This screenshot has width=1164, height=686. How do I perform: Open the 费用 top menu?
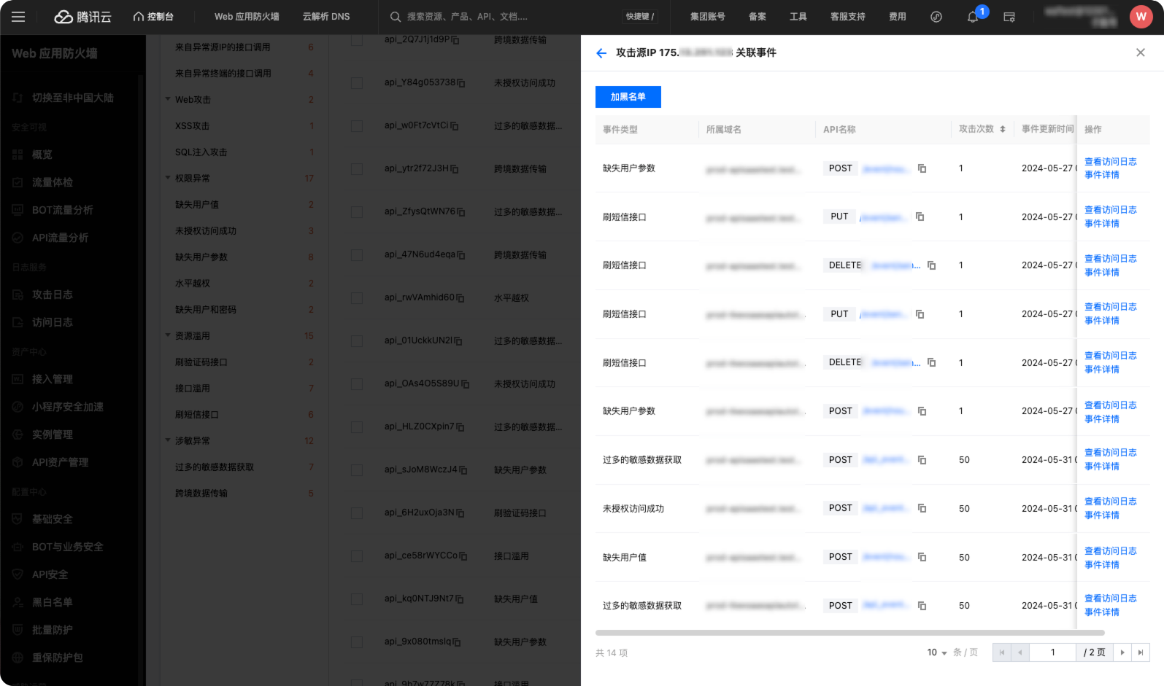(x=898, y=17)
